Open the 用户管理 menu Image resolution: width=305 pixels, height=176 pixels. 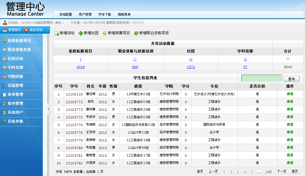click(85, 14)
